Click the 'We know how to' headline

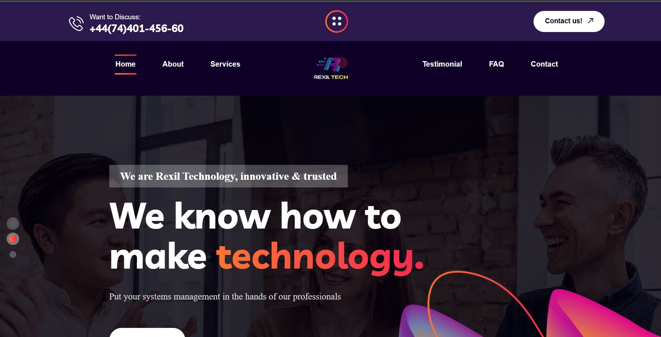[255, 216]
